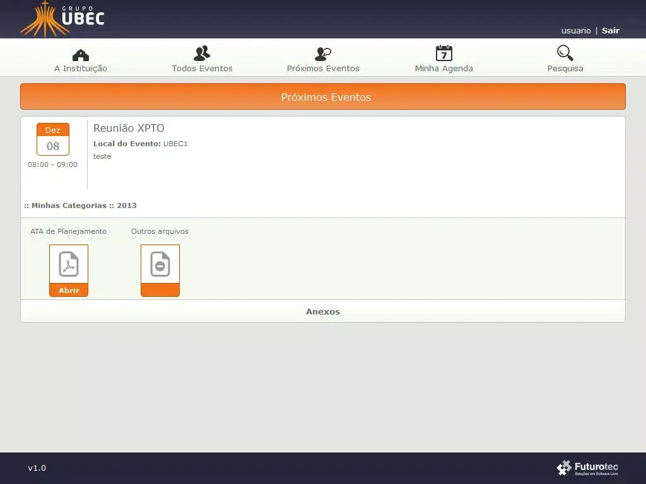Click the ATA de Planejamento PDF icon
This screenshot has height=484, width=646.
point(68,264)
